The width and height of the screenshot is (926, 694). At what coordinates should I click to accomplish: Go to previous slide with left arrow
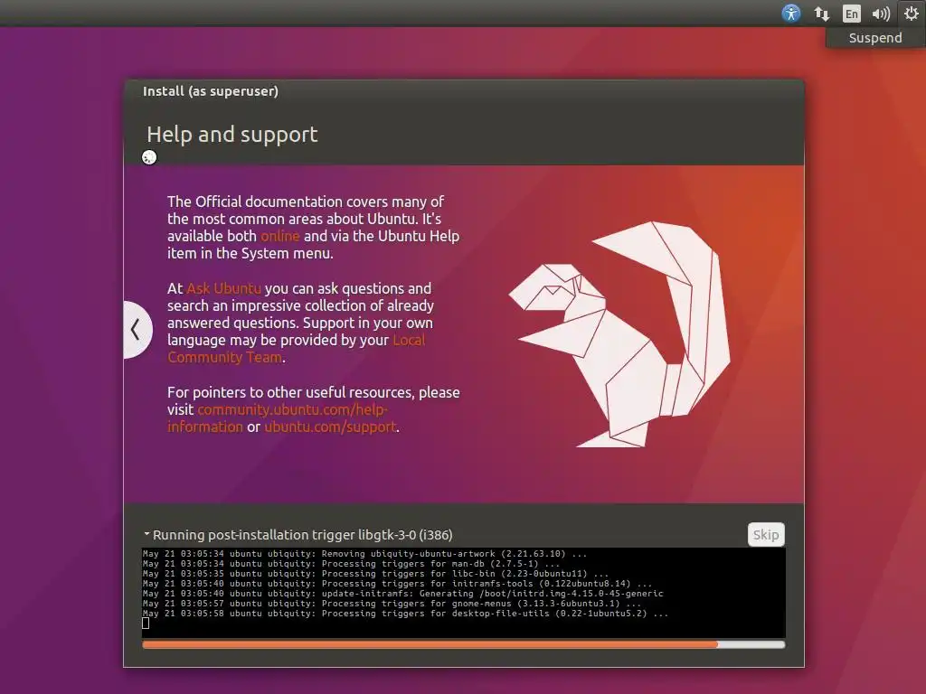coord(137,329)
